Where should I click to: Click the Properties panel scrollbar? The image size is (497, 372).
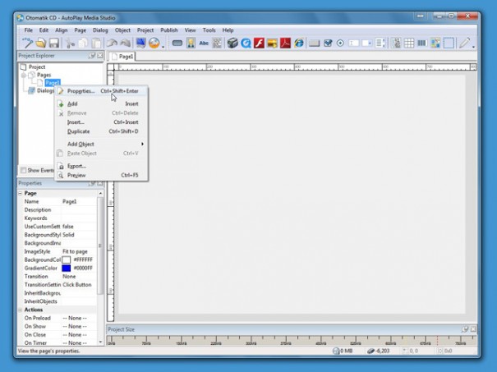[x=100, y=246]
